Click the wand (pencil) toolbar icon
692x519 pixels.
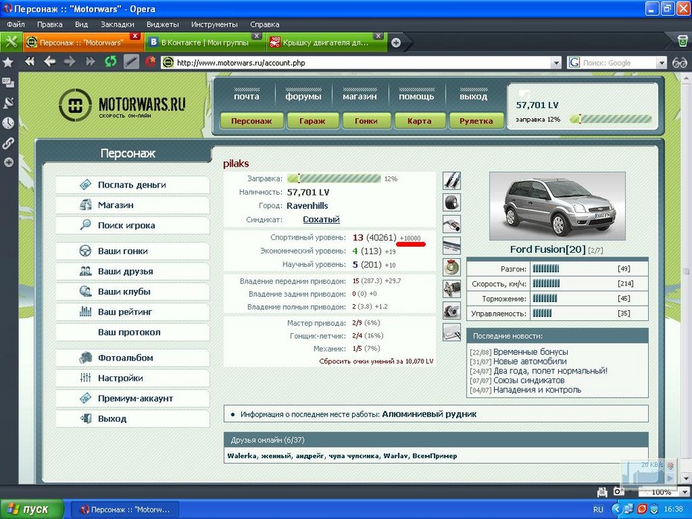pyautogui.click(x=131, y=62)
